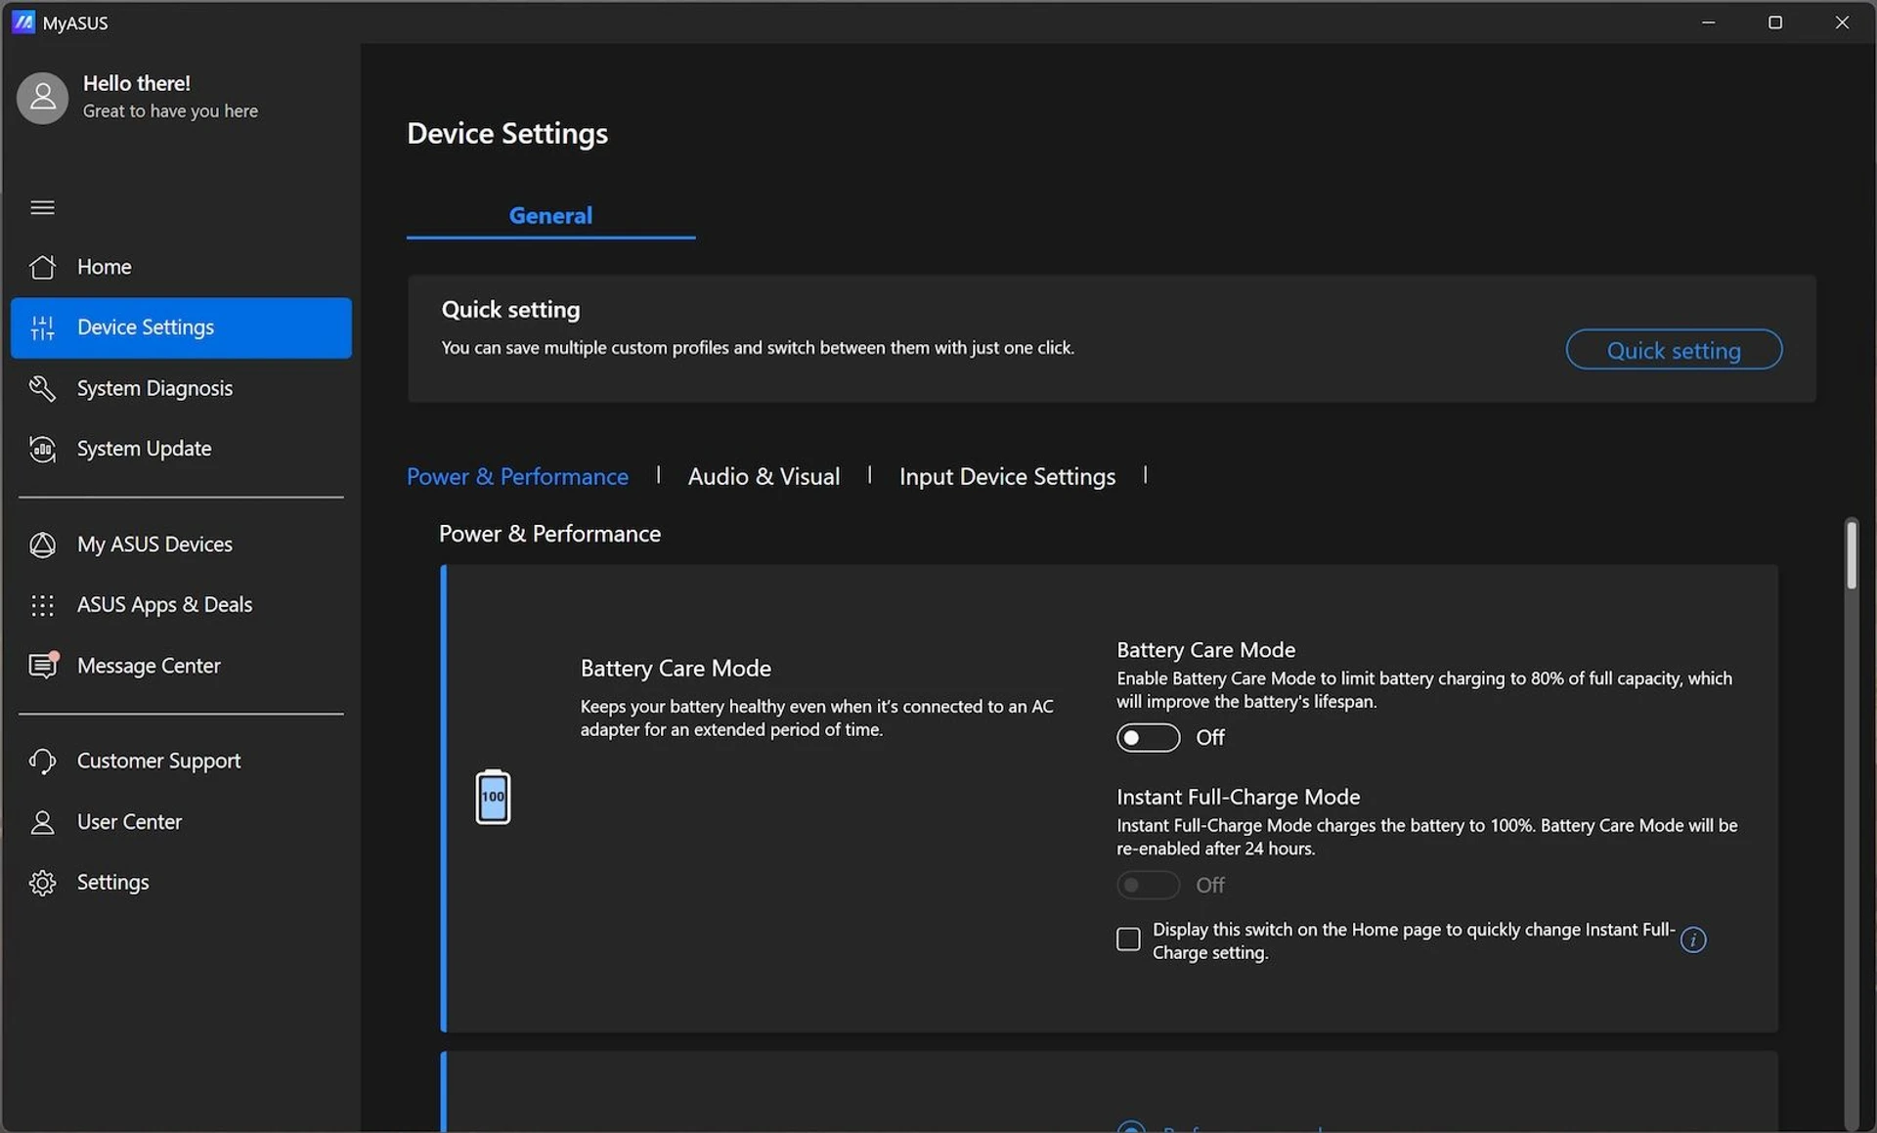The width and height of the screenshot is (1877, 1133).
Task: Click the Message Center icon with notification dot
Action: 43,665
